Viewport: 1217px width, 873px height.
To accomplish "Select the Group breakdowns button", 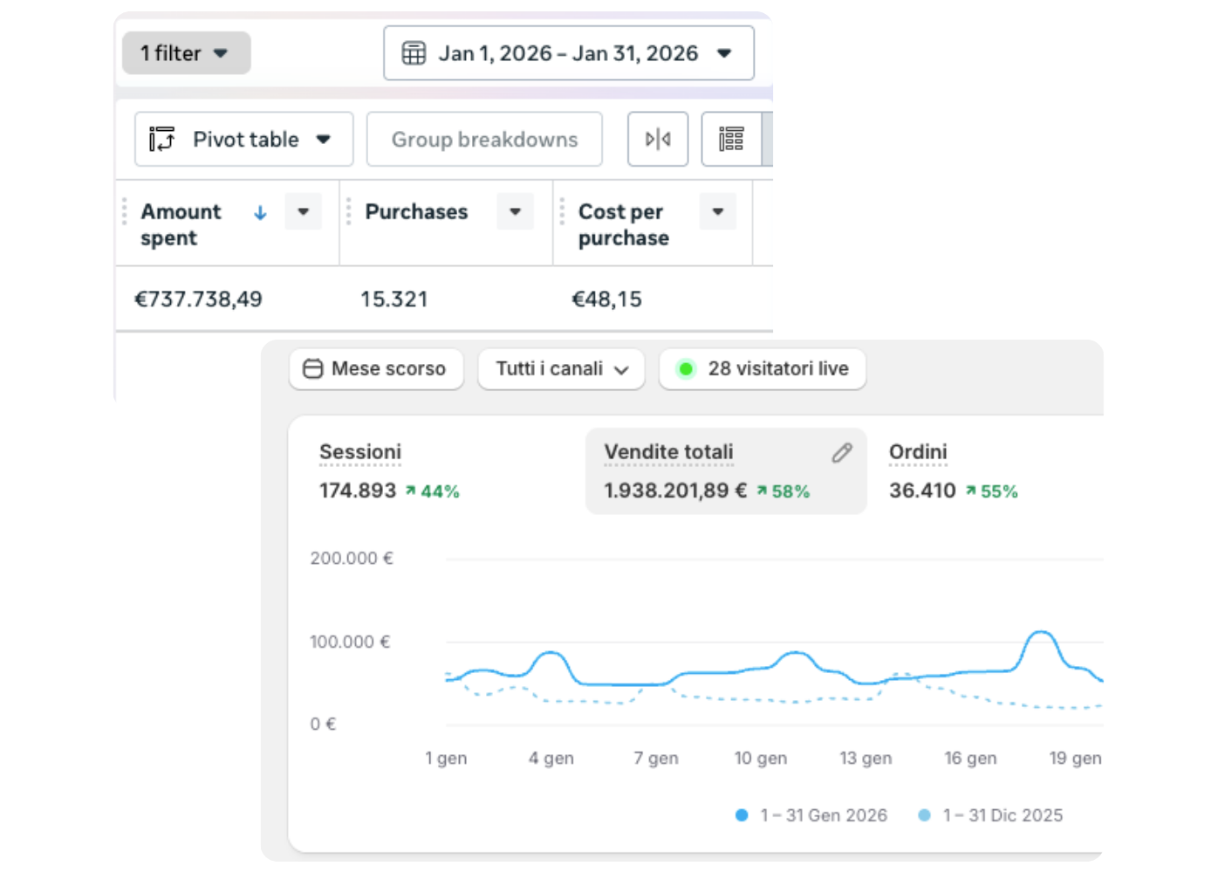I will (x=484, y=139).
